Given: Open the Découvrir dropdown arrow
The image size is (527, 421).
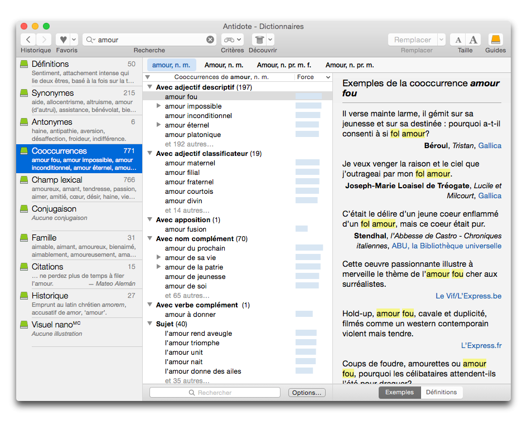Looking at the screenshot, I should click(270, 40).
